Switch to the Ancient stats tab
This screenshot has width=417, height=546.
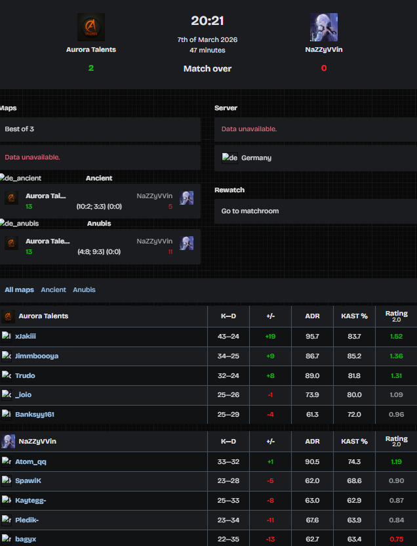point(53,289)
